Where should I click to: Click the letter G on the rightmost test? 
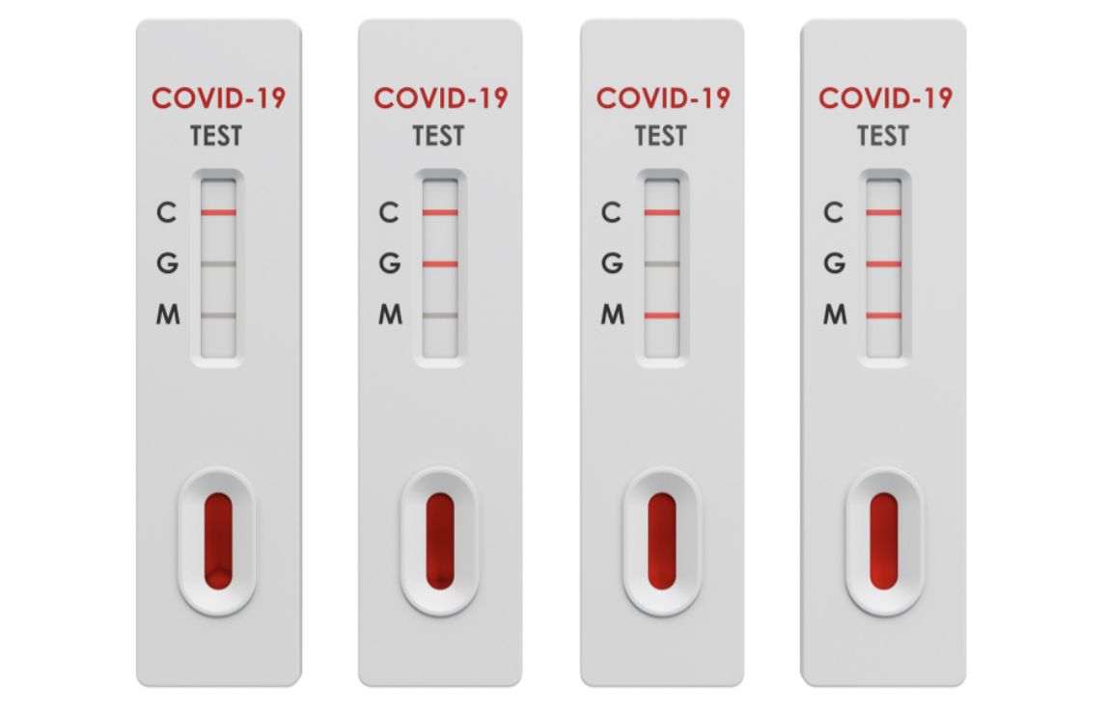pyautogui.click(x=834, y=263)
